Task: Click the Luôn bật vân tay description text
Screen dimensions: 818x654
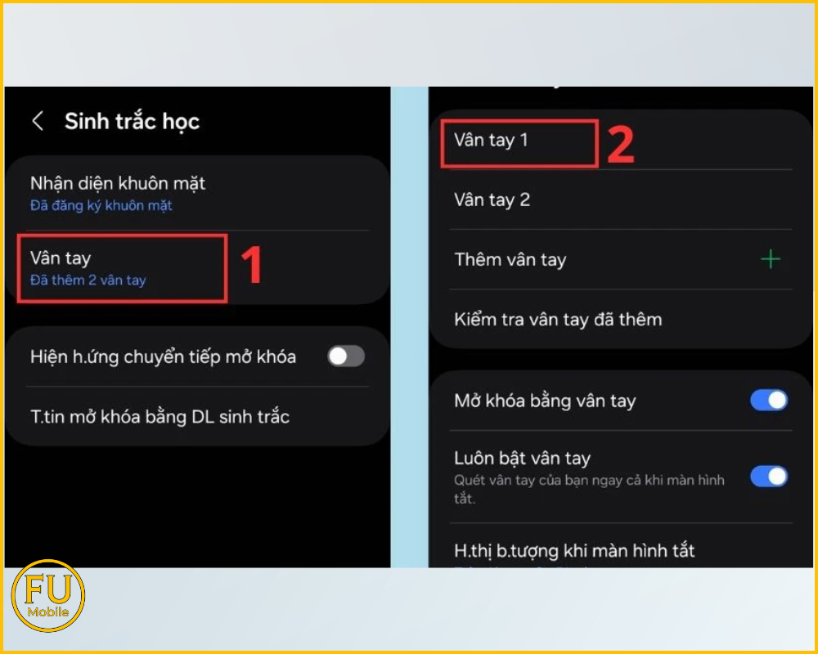Action: tap(589, 488)
